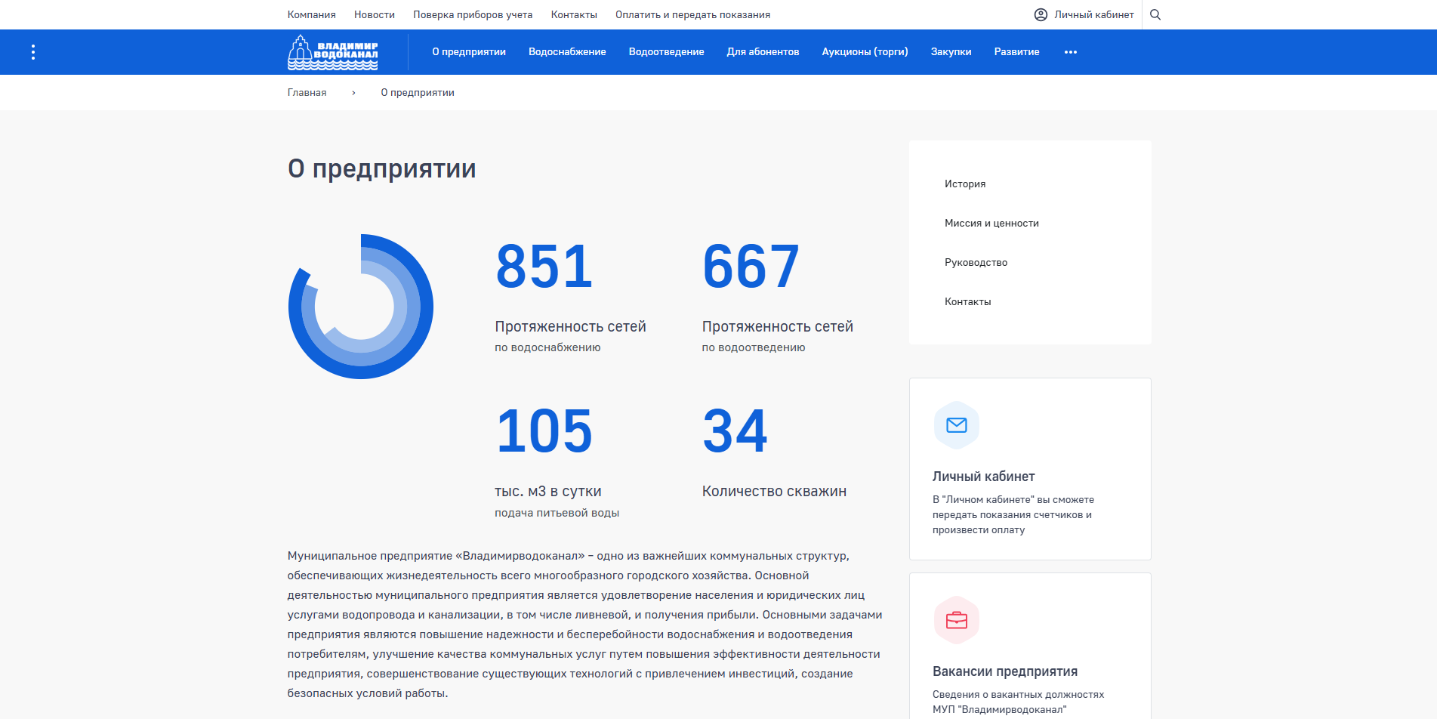This screenshot has width=1437, height=719.
Task: Expand more navigation items ellipsis
Action: (1071, 52)
